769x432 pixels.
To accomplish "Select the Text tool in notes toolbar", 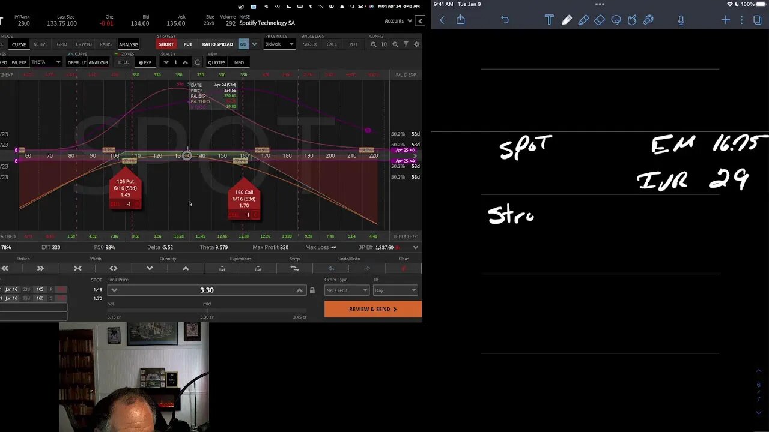I will click(x=549, y=20).
